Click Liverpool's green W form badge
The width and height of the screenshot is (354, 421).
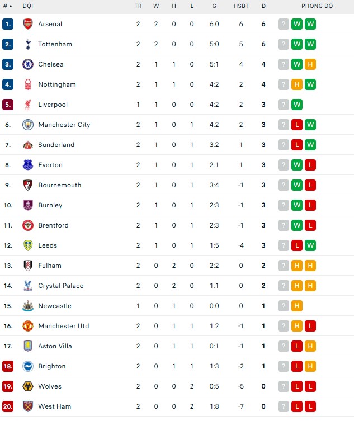[297, 105]
